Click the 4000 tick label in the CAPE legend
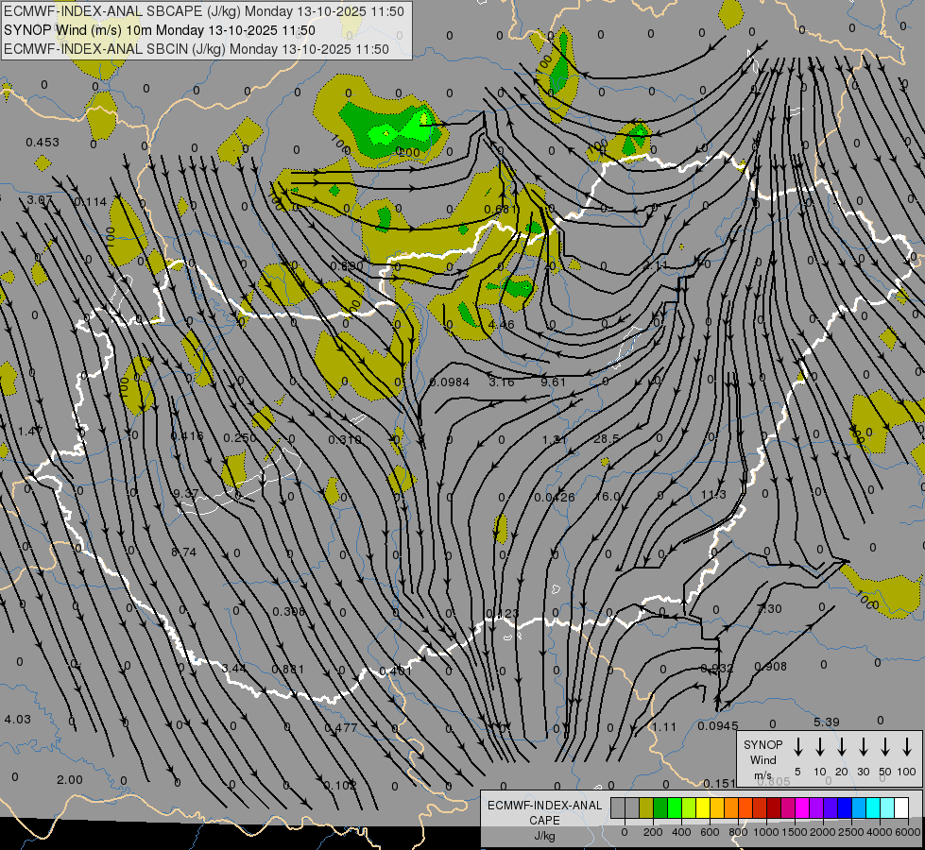The image size is (925, 850). tap(880, 832)
